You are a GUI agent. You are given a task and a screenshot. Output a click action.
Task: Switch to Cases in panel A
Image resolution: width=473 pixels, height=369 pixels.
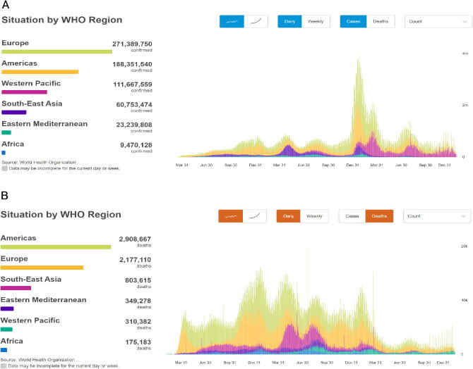[x=353, y=21]
